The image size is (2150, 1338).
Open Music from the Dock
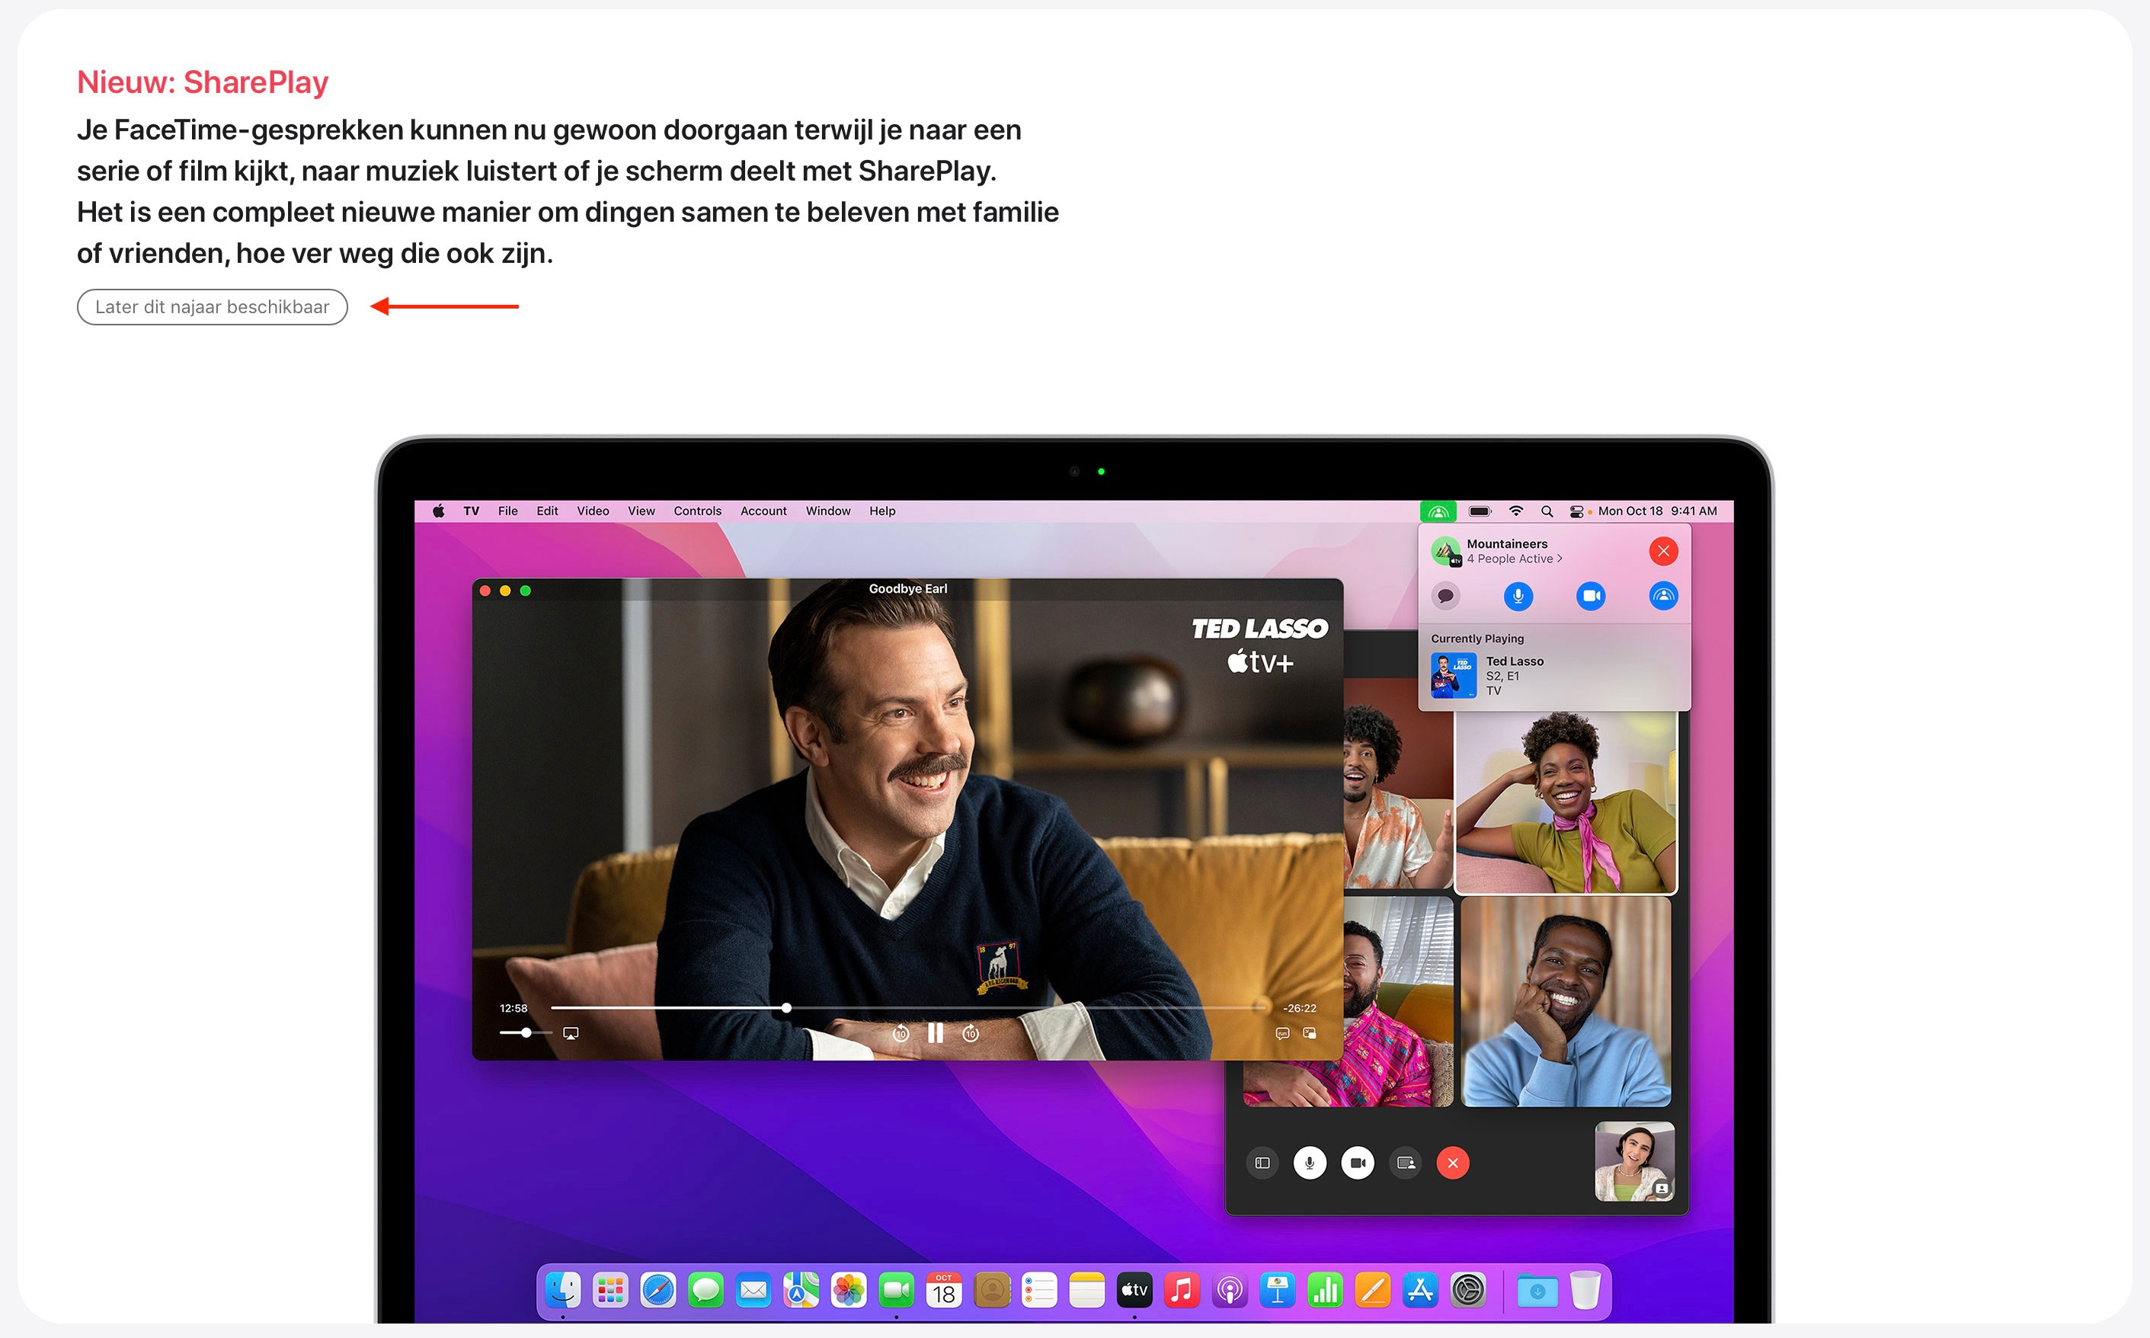click(x=1182, y=1290)
